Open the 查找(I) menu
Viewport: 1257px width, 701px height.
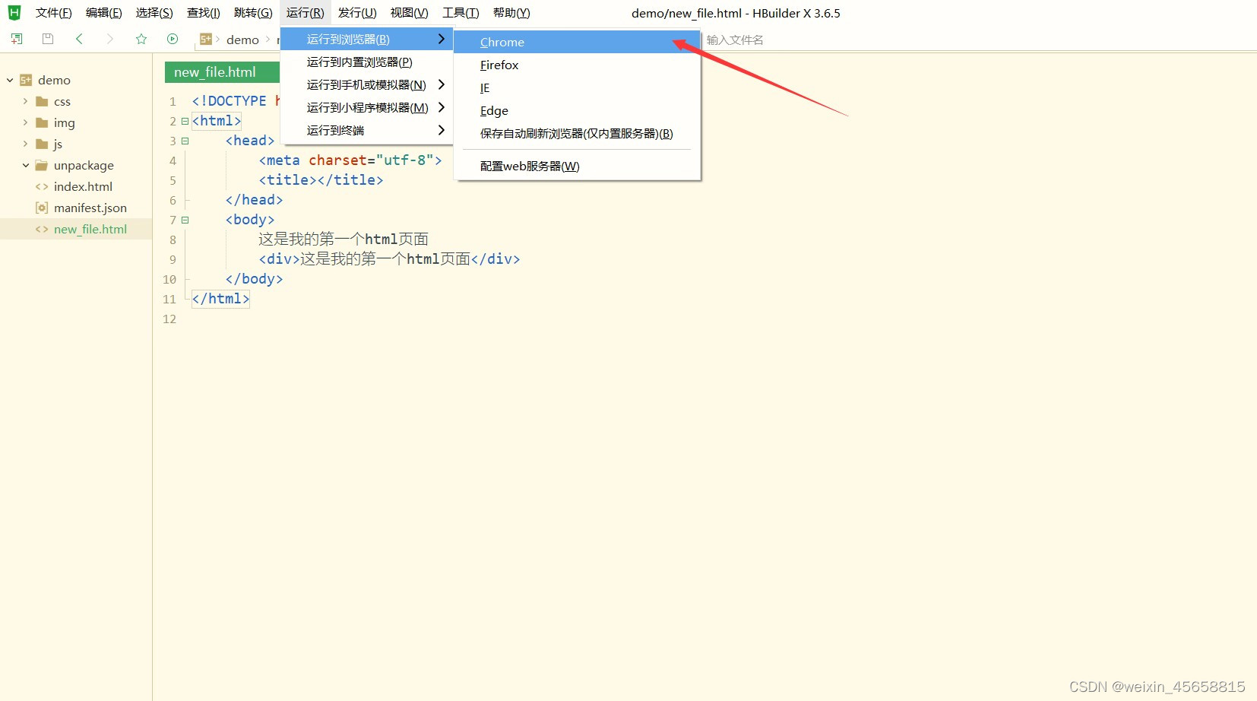[x=204, y=13]
